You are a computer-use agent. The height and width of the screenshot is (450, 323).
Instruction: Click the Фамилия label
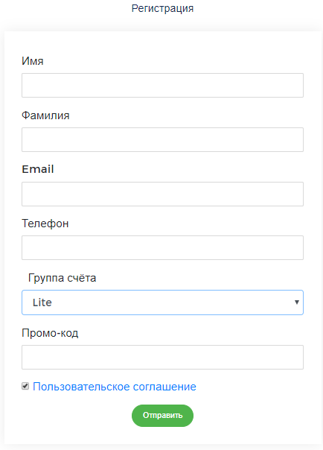pos(45,115)
